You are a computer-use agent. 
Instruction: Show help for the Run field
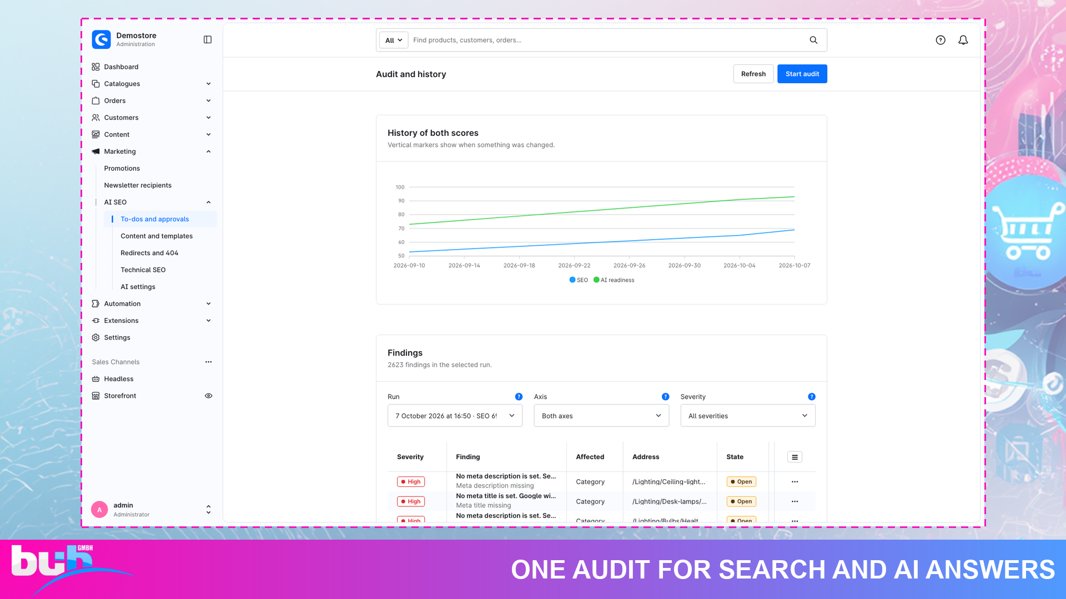519,397
